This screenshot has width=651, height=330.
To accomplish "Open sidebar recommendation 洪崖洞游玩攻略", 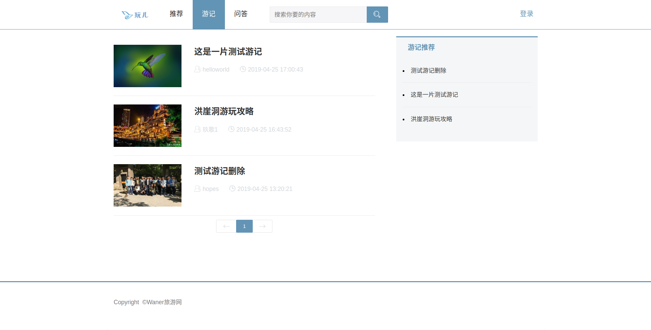I will 432,119.
